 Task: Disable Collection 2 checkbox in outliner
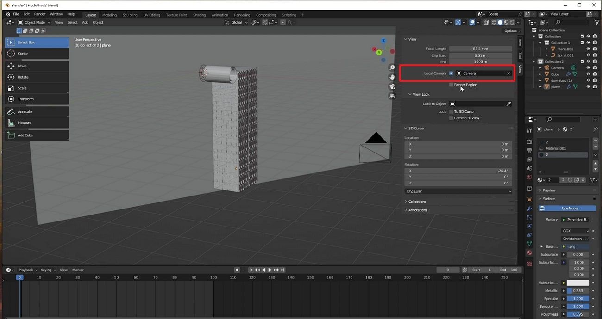[x=582, y=61]
